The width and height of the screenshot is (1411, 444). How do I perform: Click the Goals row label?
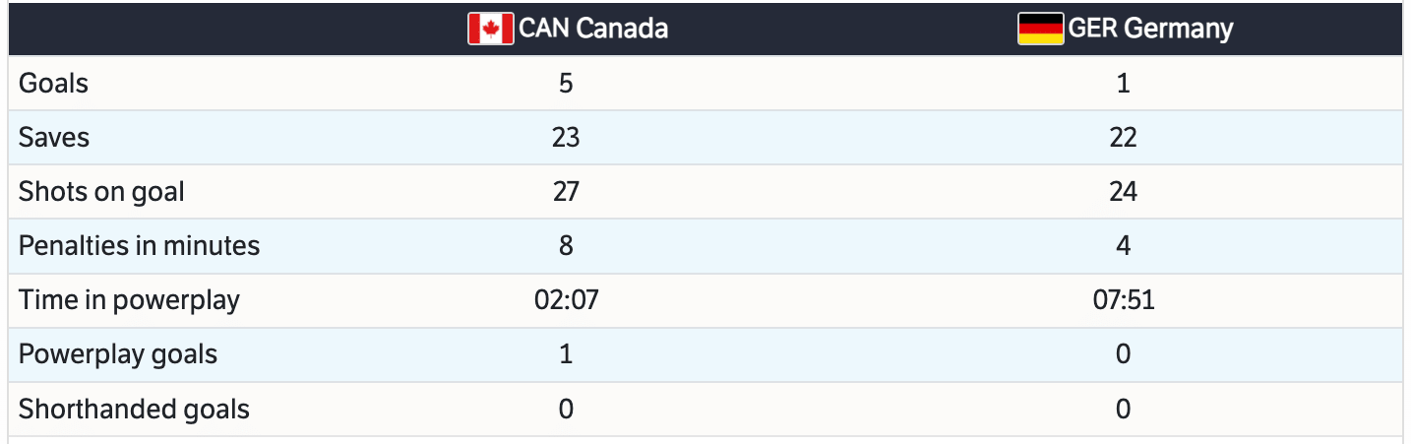[x=53, y=84]
